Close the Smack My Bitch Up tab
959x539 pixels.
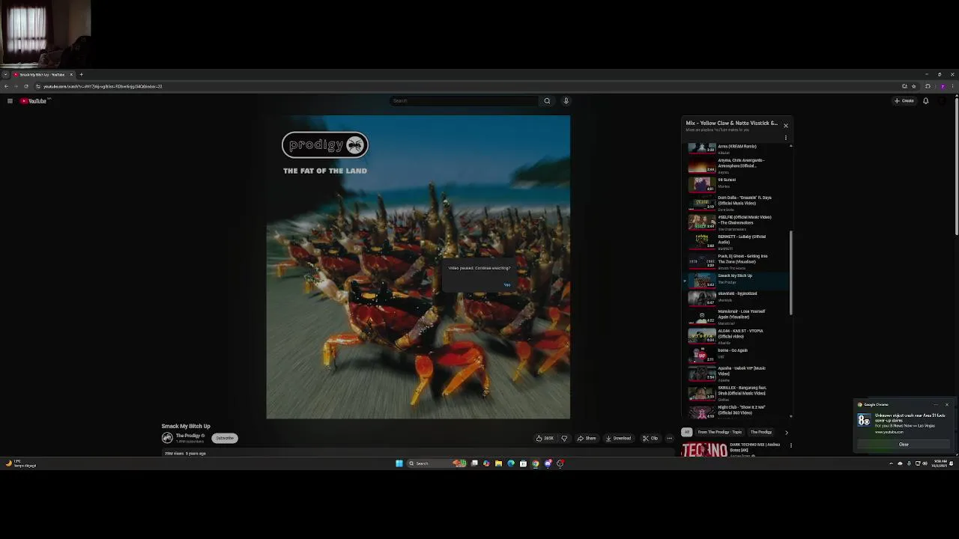(71, 74)
